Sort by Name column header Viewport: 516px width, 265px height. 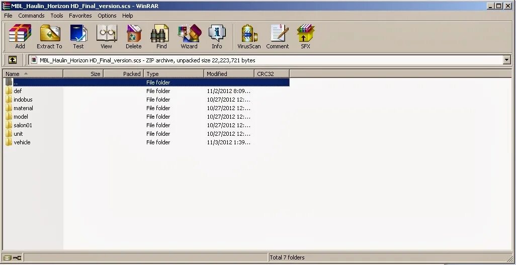33,74
